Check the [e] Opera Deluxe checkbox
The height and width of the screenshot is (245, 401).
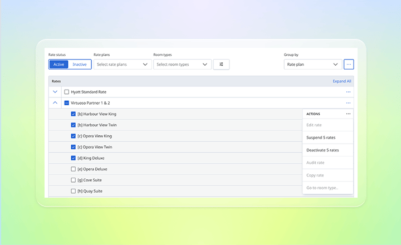coord(74,169)
